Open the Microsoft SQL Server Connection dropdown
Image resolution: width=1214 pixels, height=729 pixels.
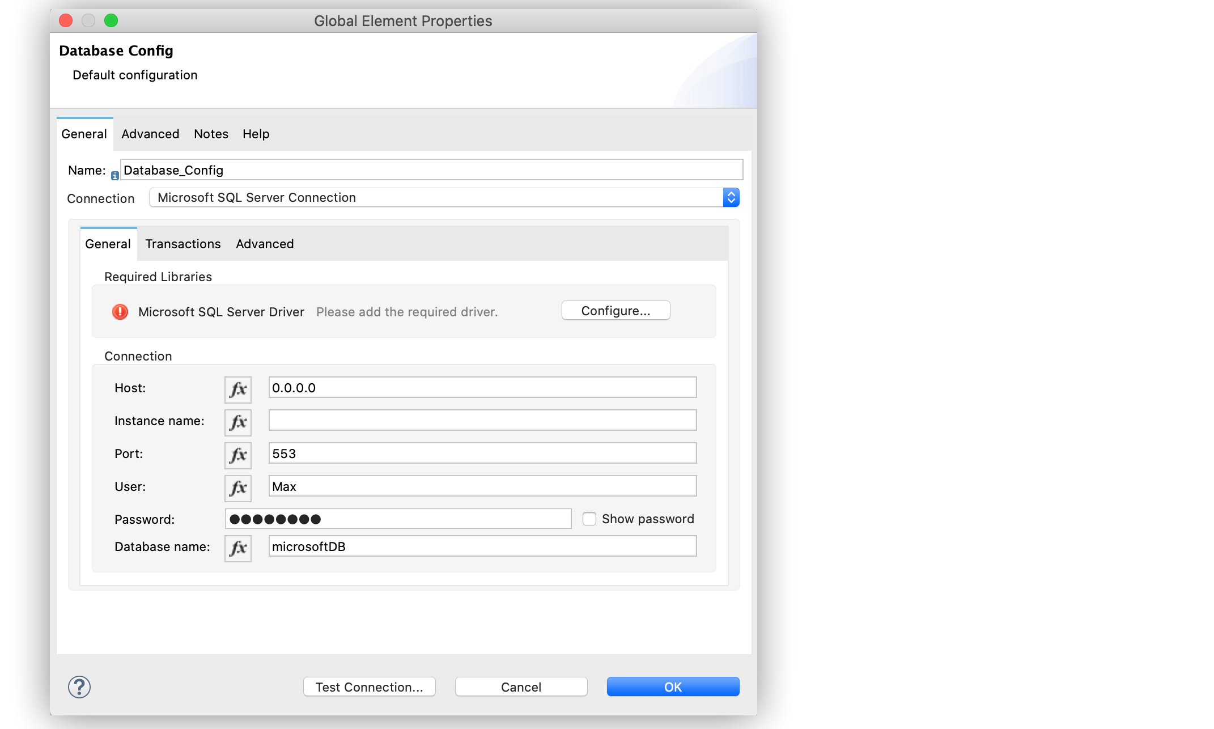point(731,198)
